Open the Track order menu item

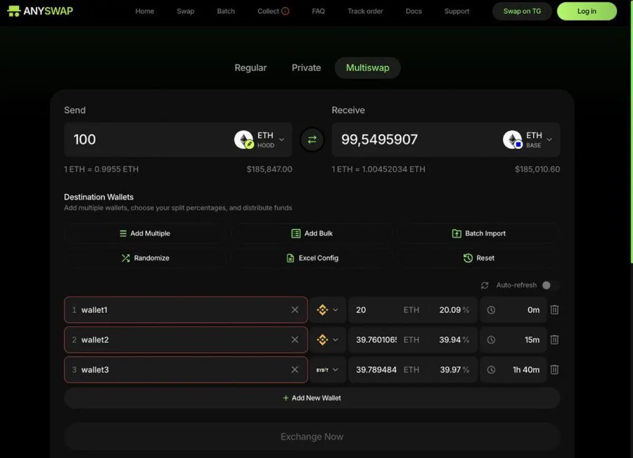(x=365, y=11)
